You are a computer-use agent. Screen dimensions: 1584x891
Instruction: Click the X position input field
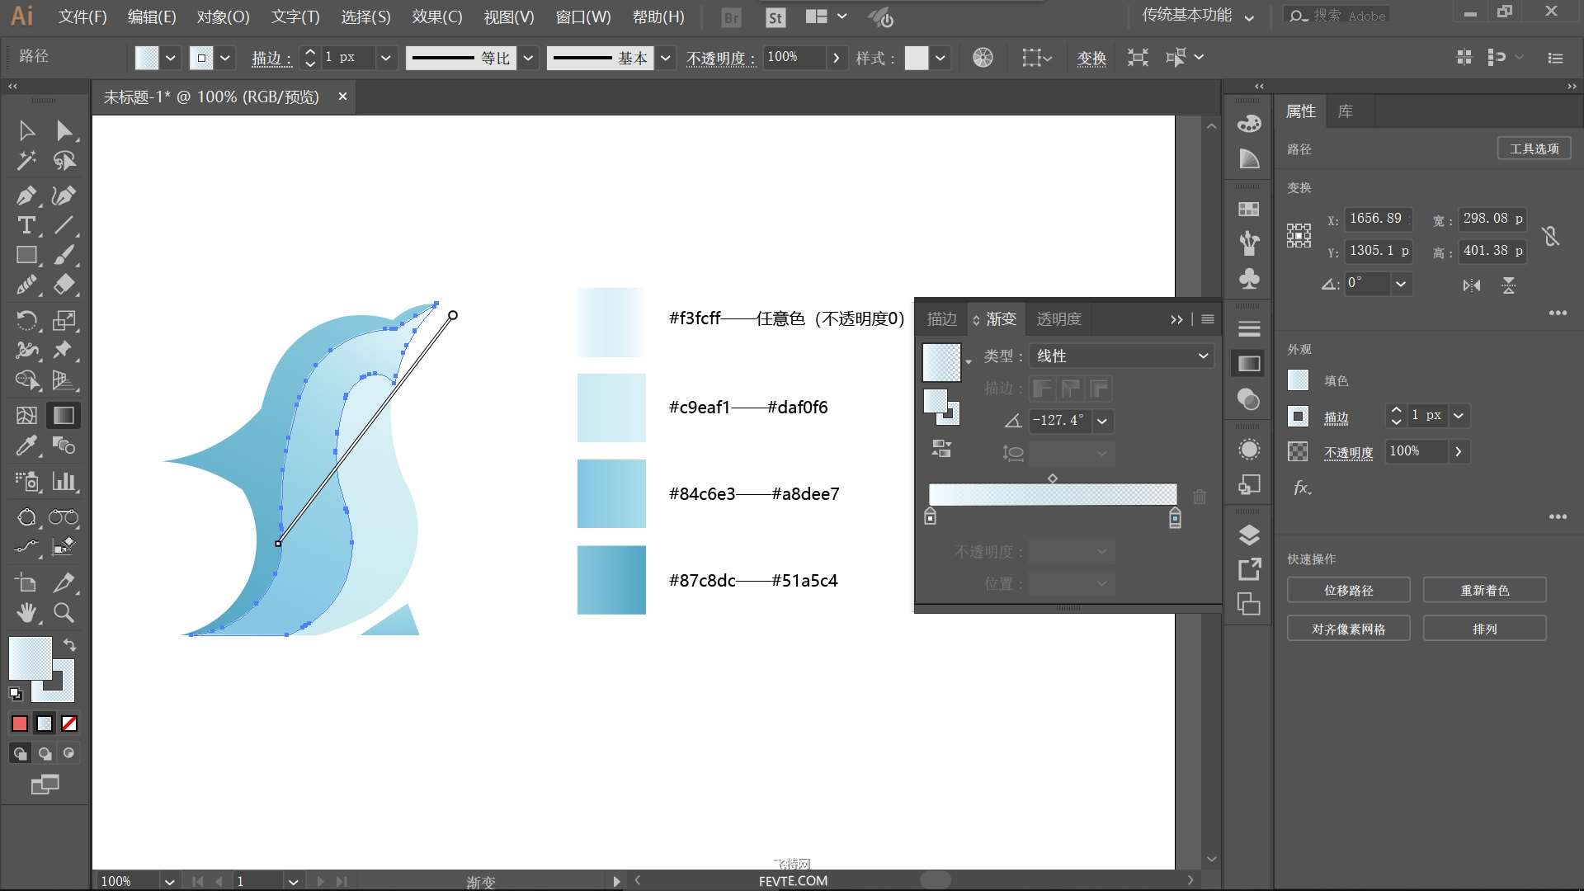click(1376, 219)
